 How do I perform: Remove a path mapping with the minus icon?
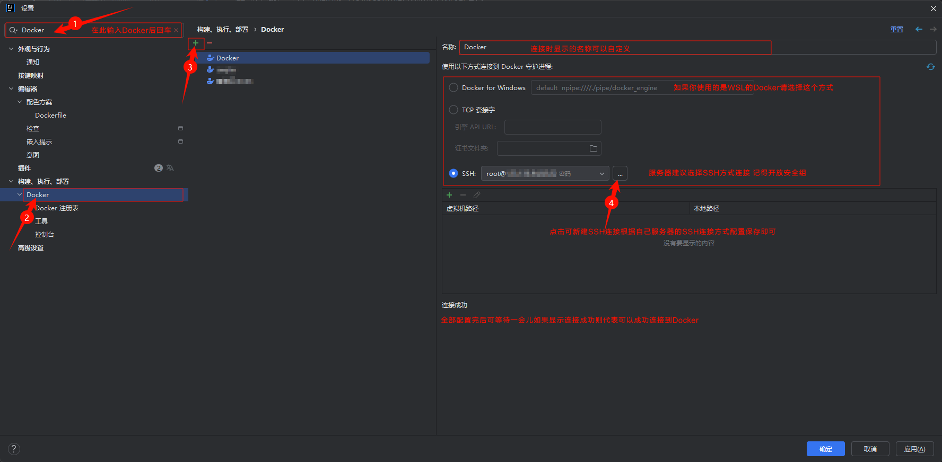point(463,195)
